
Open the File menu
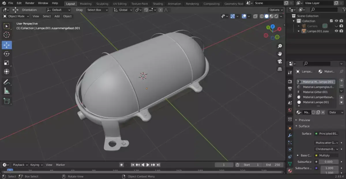(x=11, y=3)
